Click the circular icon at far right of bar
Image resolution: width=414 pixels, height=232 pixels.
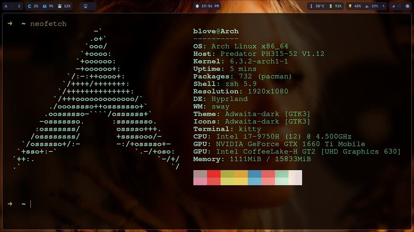(408, 6)
